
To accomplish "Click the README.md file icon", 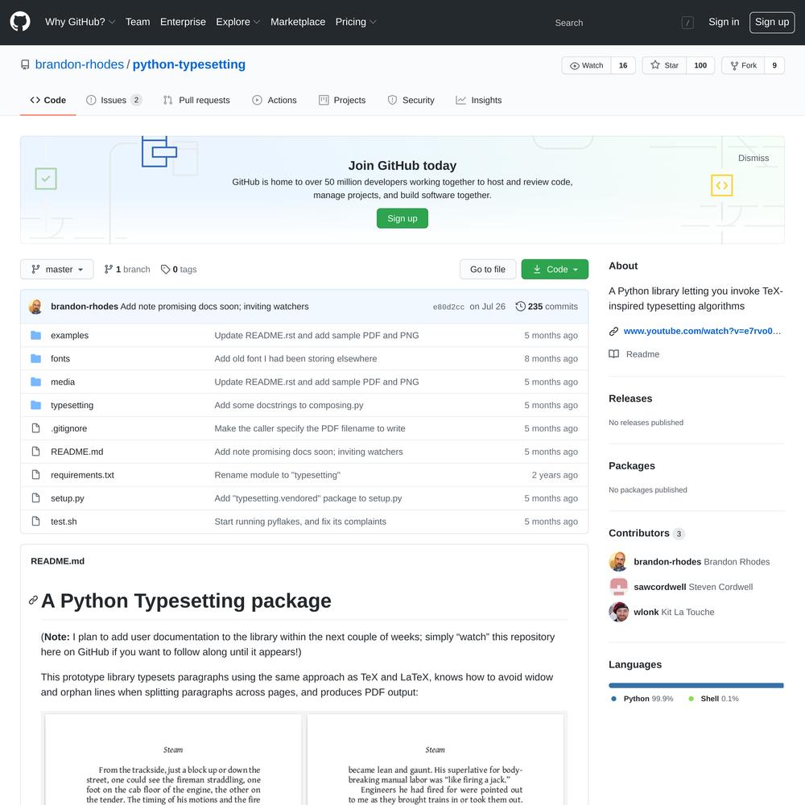I will point(35,452).
